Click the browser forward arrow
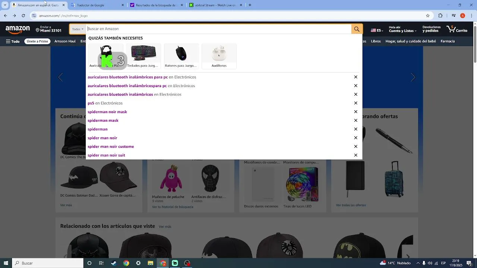This screenshot has width=477, height=268. (x=14, y=16)
